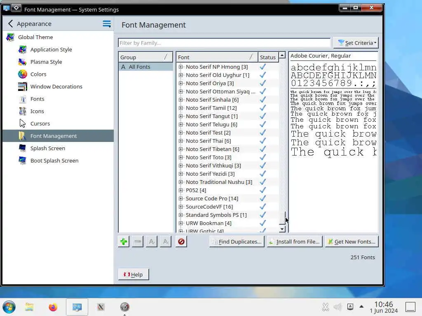
Task: Open Application Style settings
Action: pos(58,49)
